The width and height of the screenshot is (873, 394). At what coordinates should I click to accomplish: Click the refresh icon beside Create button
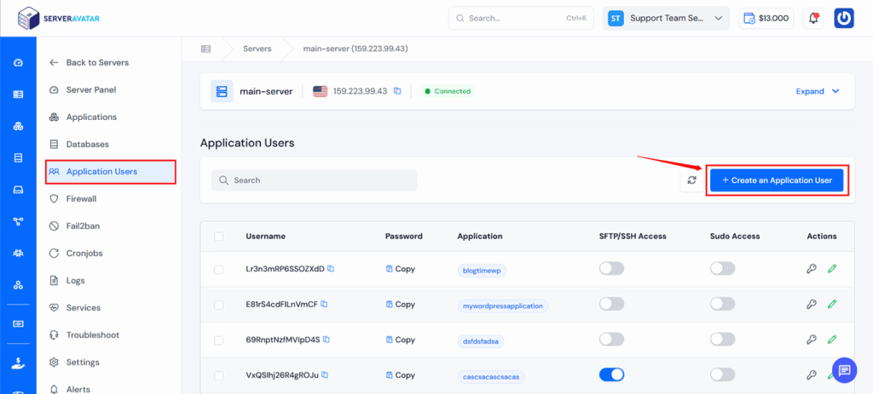691,180
